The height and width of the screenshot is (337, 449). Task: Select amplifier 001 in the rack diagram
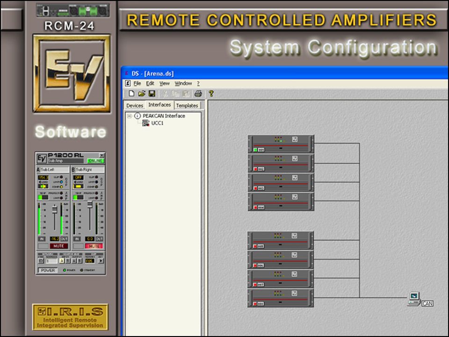point(281,144)
